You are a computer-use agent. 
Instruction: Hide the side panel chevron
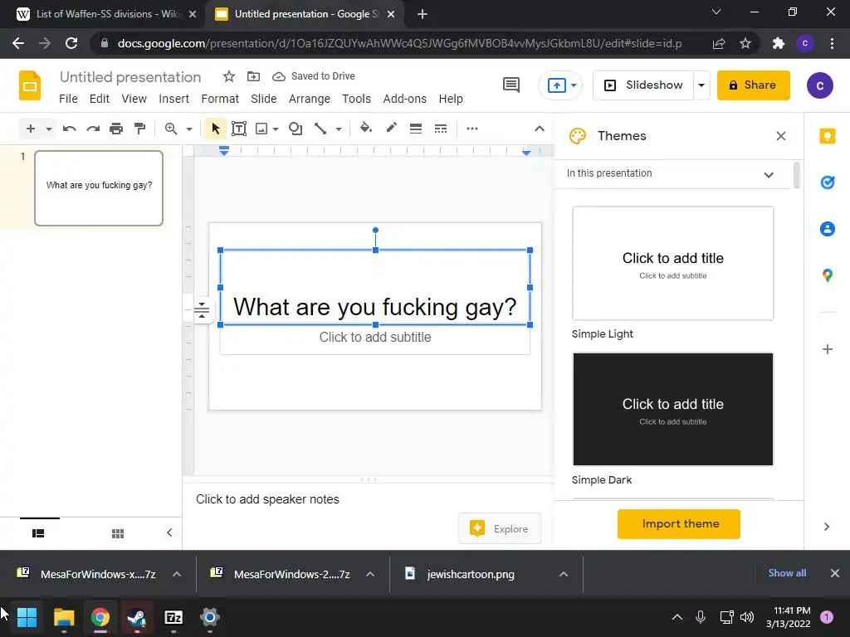(827, 527)
